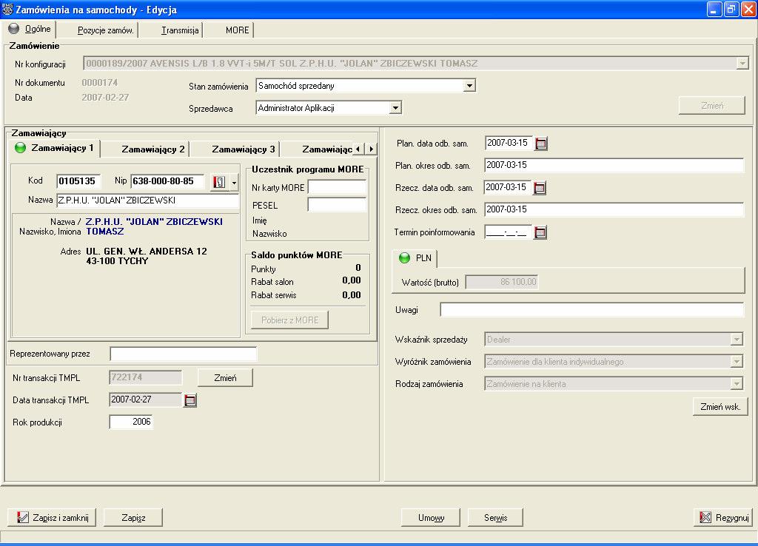Select Zamawiający 3 tab
This screenshot has height=546, width=758.
(x=243, y=149)
